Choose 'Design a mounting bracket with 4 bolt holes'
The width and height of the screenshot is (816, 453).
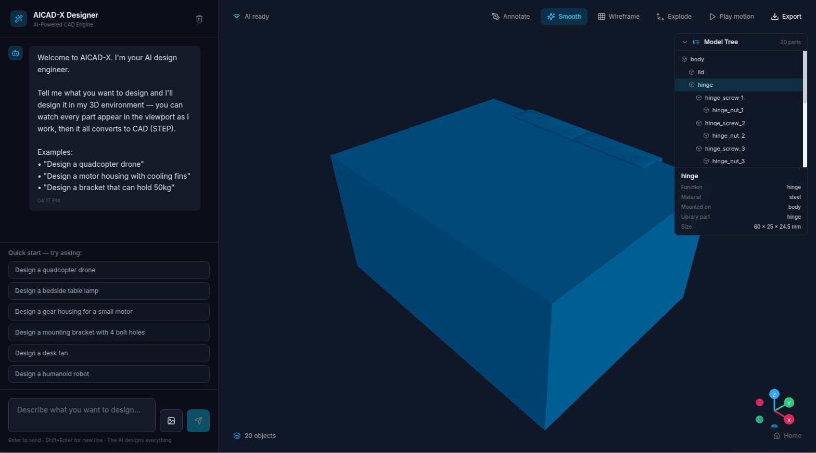click(109, 332)
